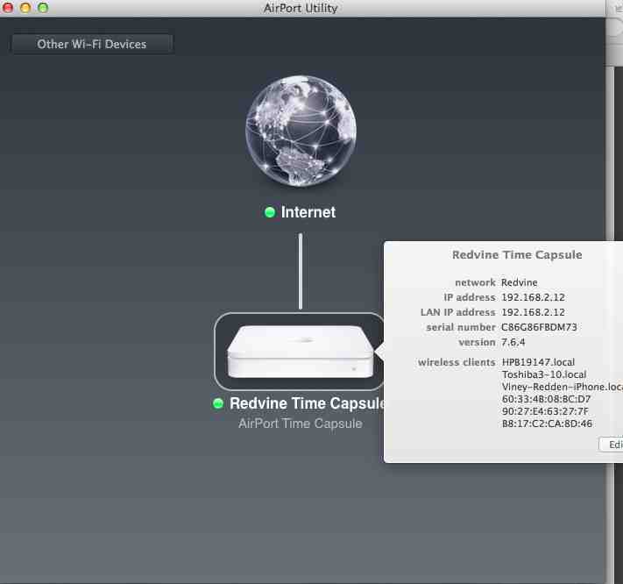Click the LAN IP address value
Viewport: 623px width, 584px height.
pos(533,312)
